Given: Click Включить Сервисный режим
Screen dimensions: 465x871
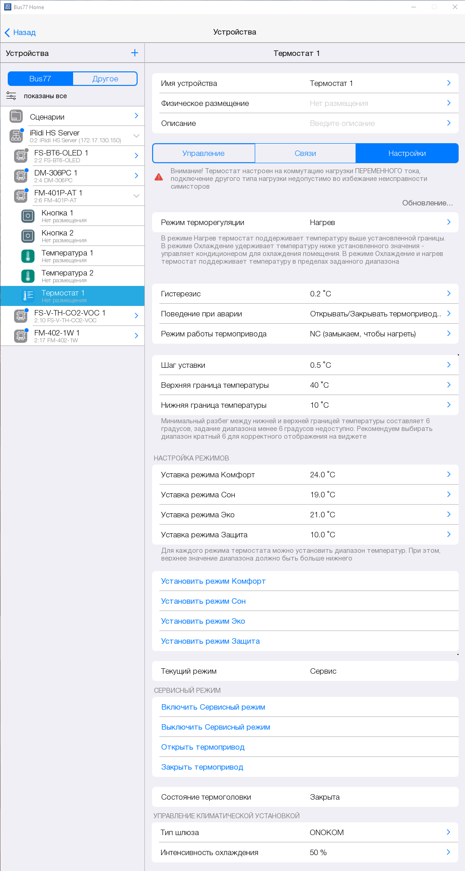Looking at the screenshot, I should click(213, 707).
